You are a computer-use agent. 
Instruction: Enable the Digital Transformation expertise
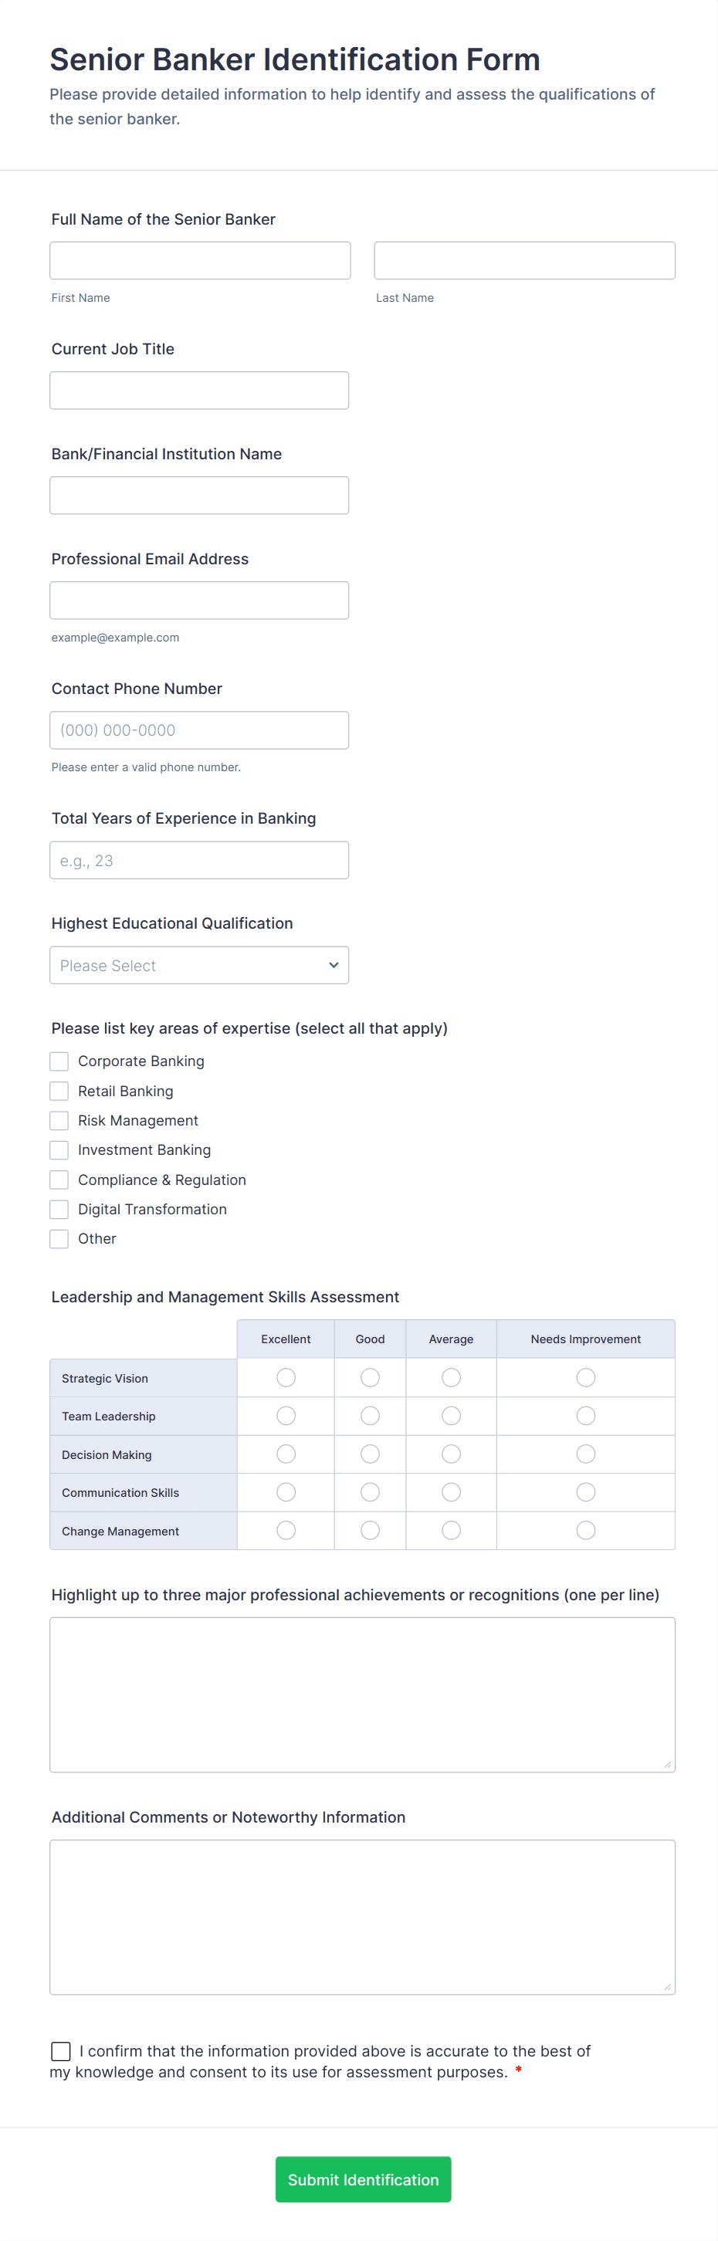point(59,1208)
